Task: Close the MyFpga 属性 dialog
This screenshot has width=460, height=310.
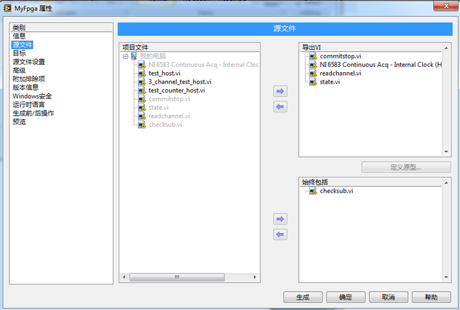Action: pos(446,6)
